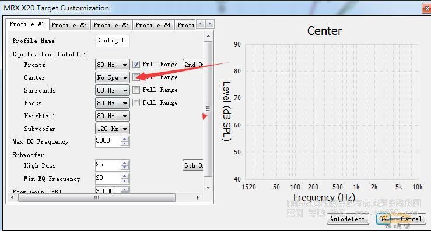431x231 pixels.
Task: Click tab scroll left arrow
Action: pyautogui.click(x=201, y=24)
